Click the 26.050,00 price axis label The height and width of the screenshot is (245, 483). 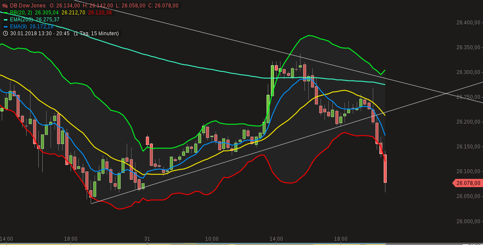pyautogui.click(x=468, y=196)
